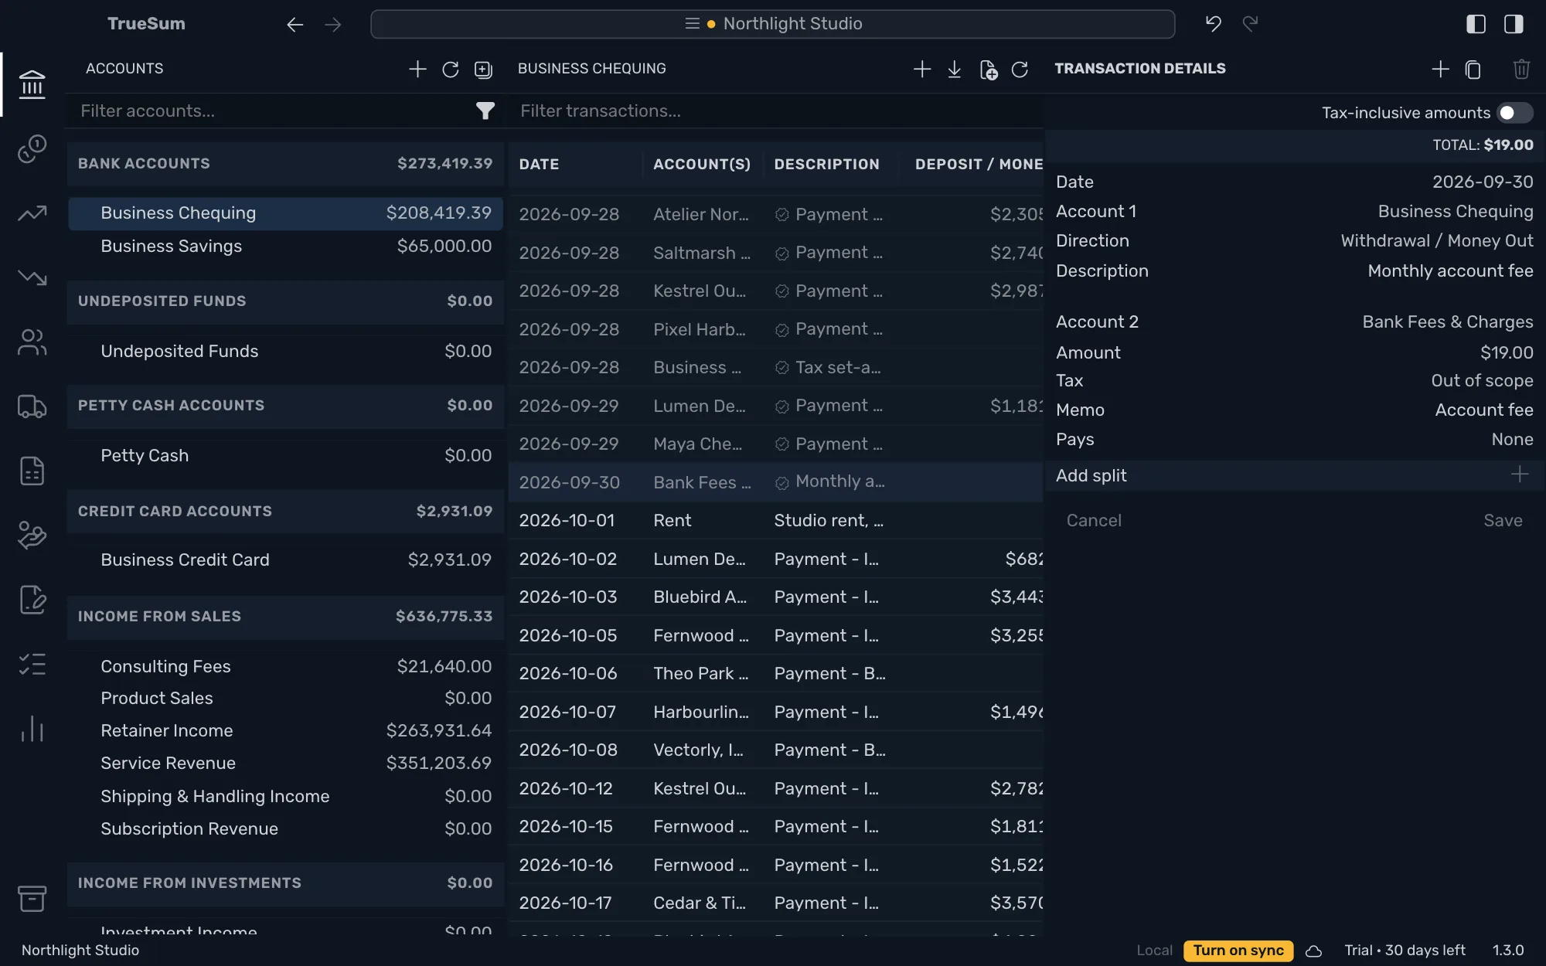Click the plus next to Add split
Screen dimensions: 1546x966
(x=1520, y=474)
